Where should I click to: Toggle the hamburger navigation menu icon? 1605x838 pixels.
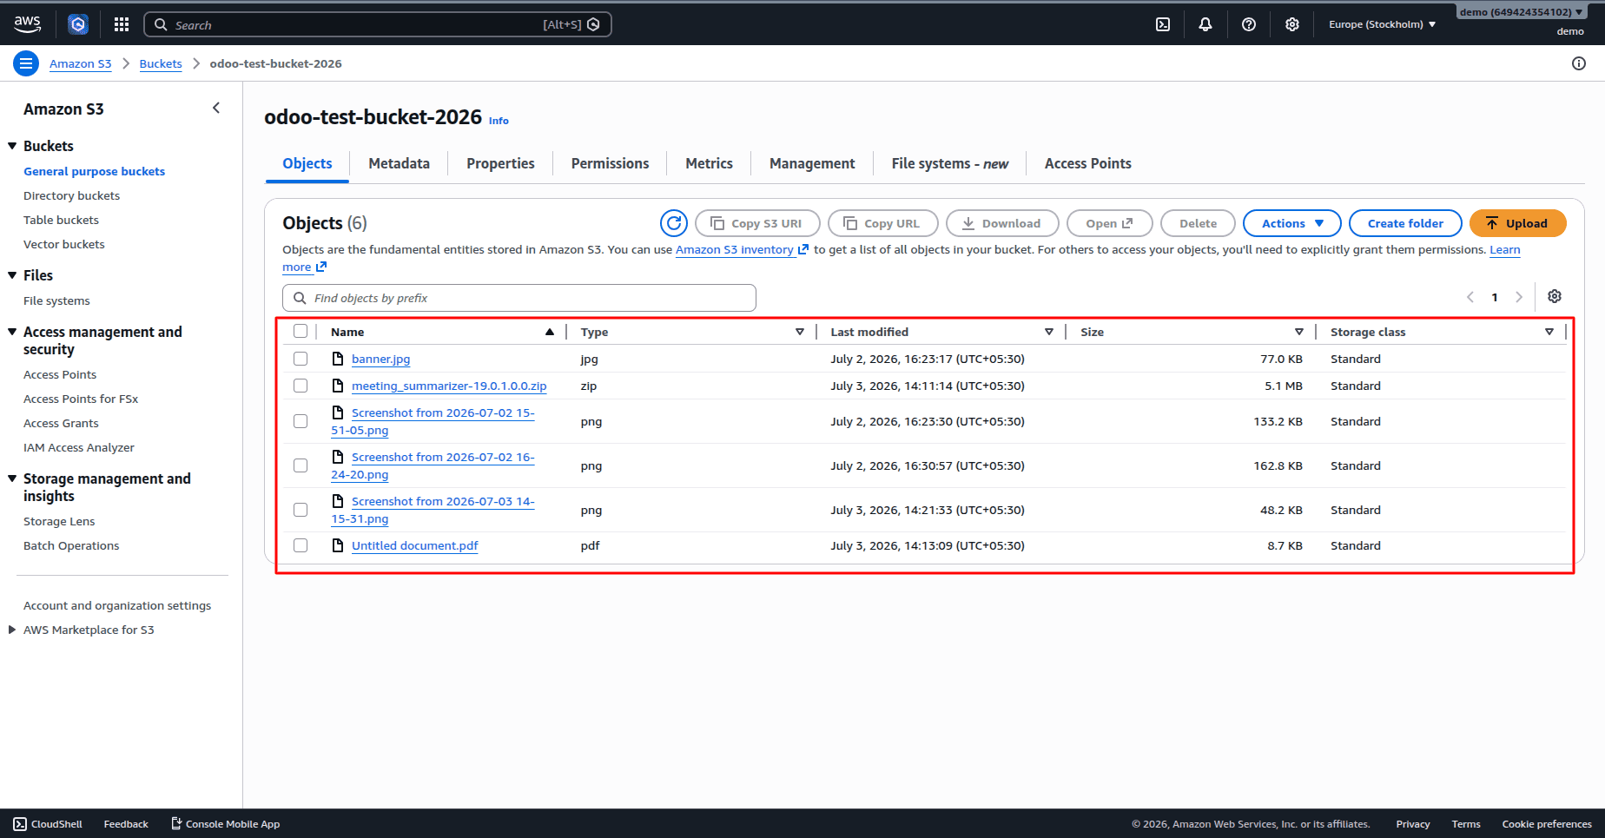coord(26,63)
